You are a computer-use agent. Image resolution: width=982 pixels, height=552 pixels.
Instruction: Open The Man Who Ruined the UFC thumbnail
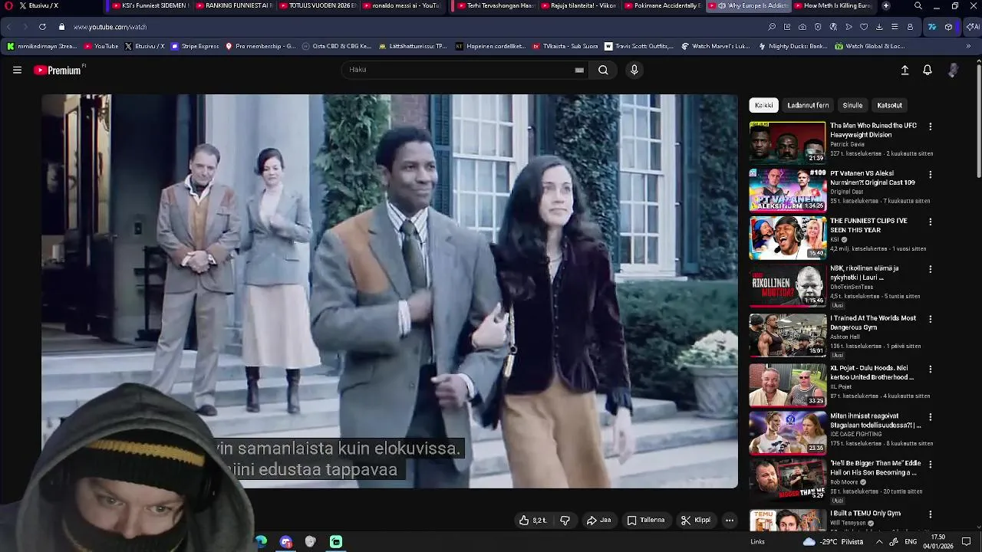pyautogui.click(x=787, y=142)
